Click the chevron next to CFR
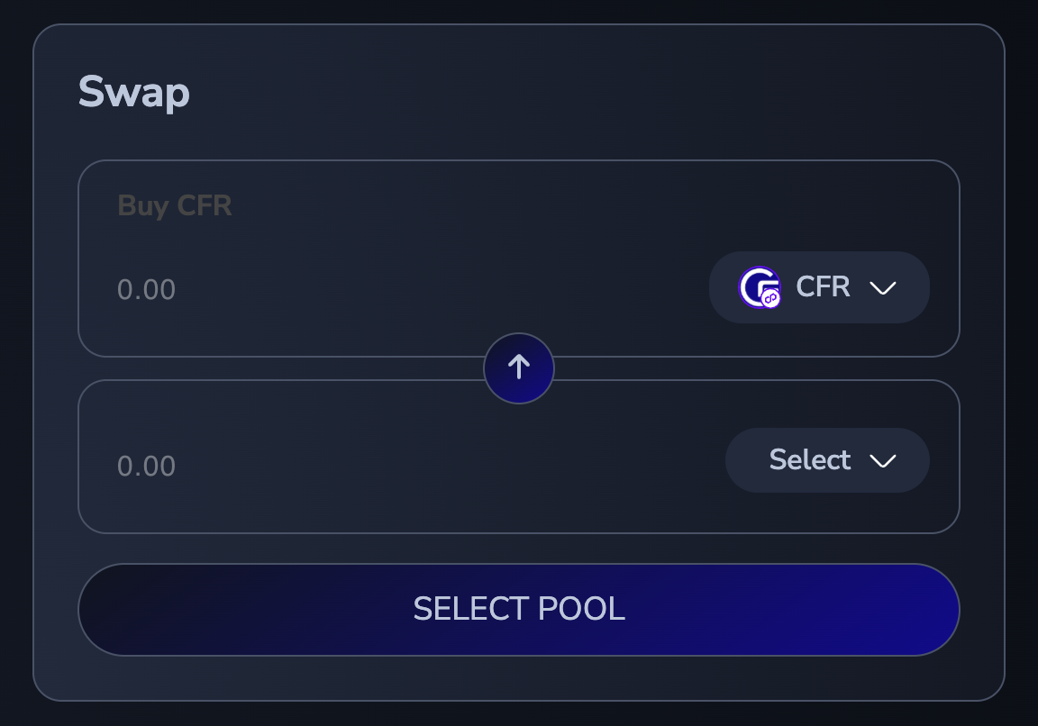 (x=882, y=288)
